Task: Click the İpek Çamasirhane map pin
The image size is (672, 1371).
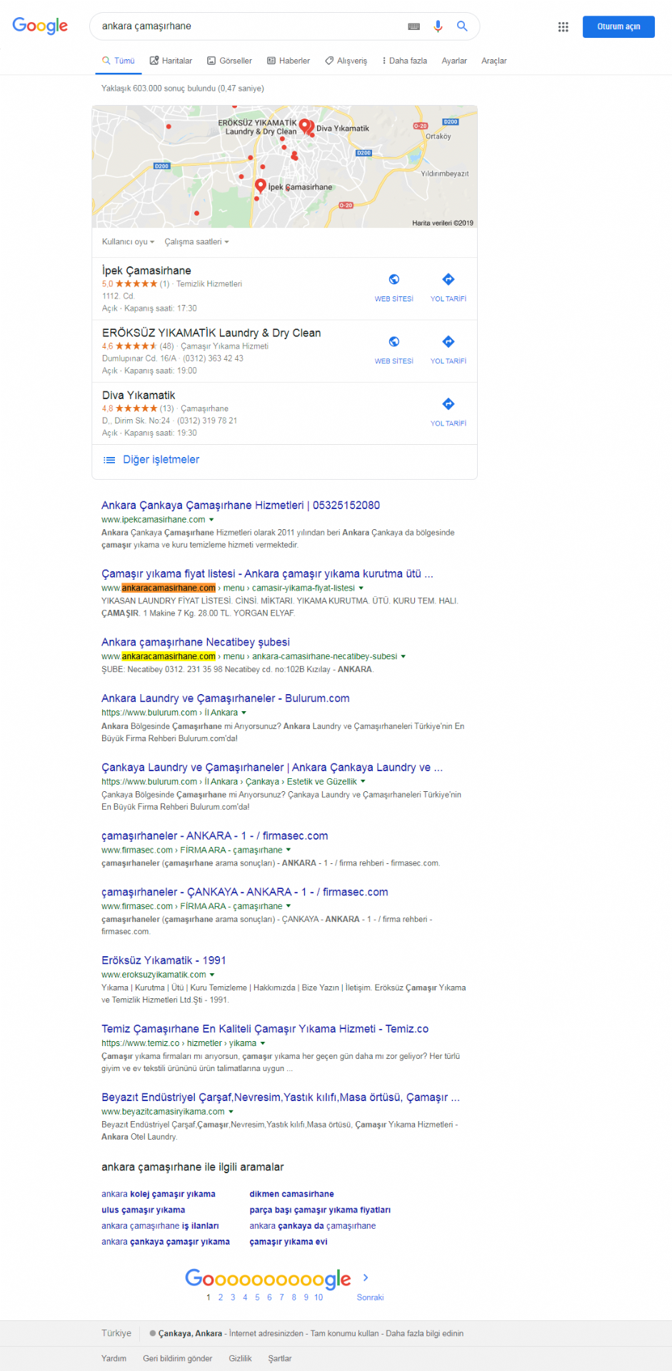Action: [x=261, y=186]
